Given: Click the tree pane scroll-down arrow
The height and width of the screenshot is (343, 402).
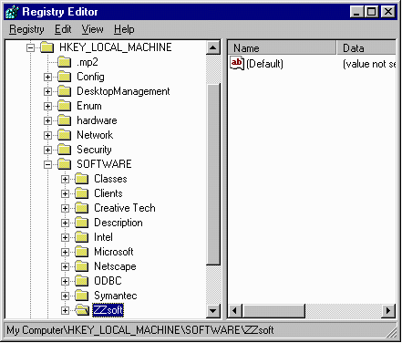Looking at the screenshot, I should [x=213, y=311].
